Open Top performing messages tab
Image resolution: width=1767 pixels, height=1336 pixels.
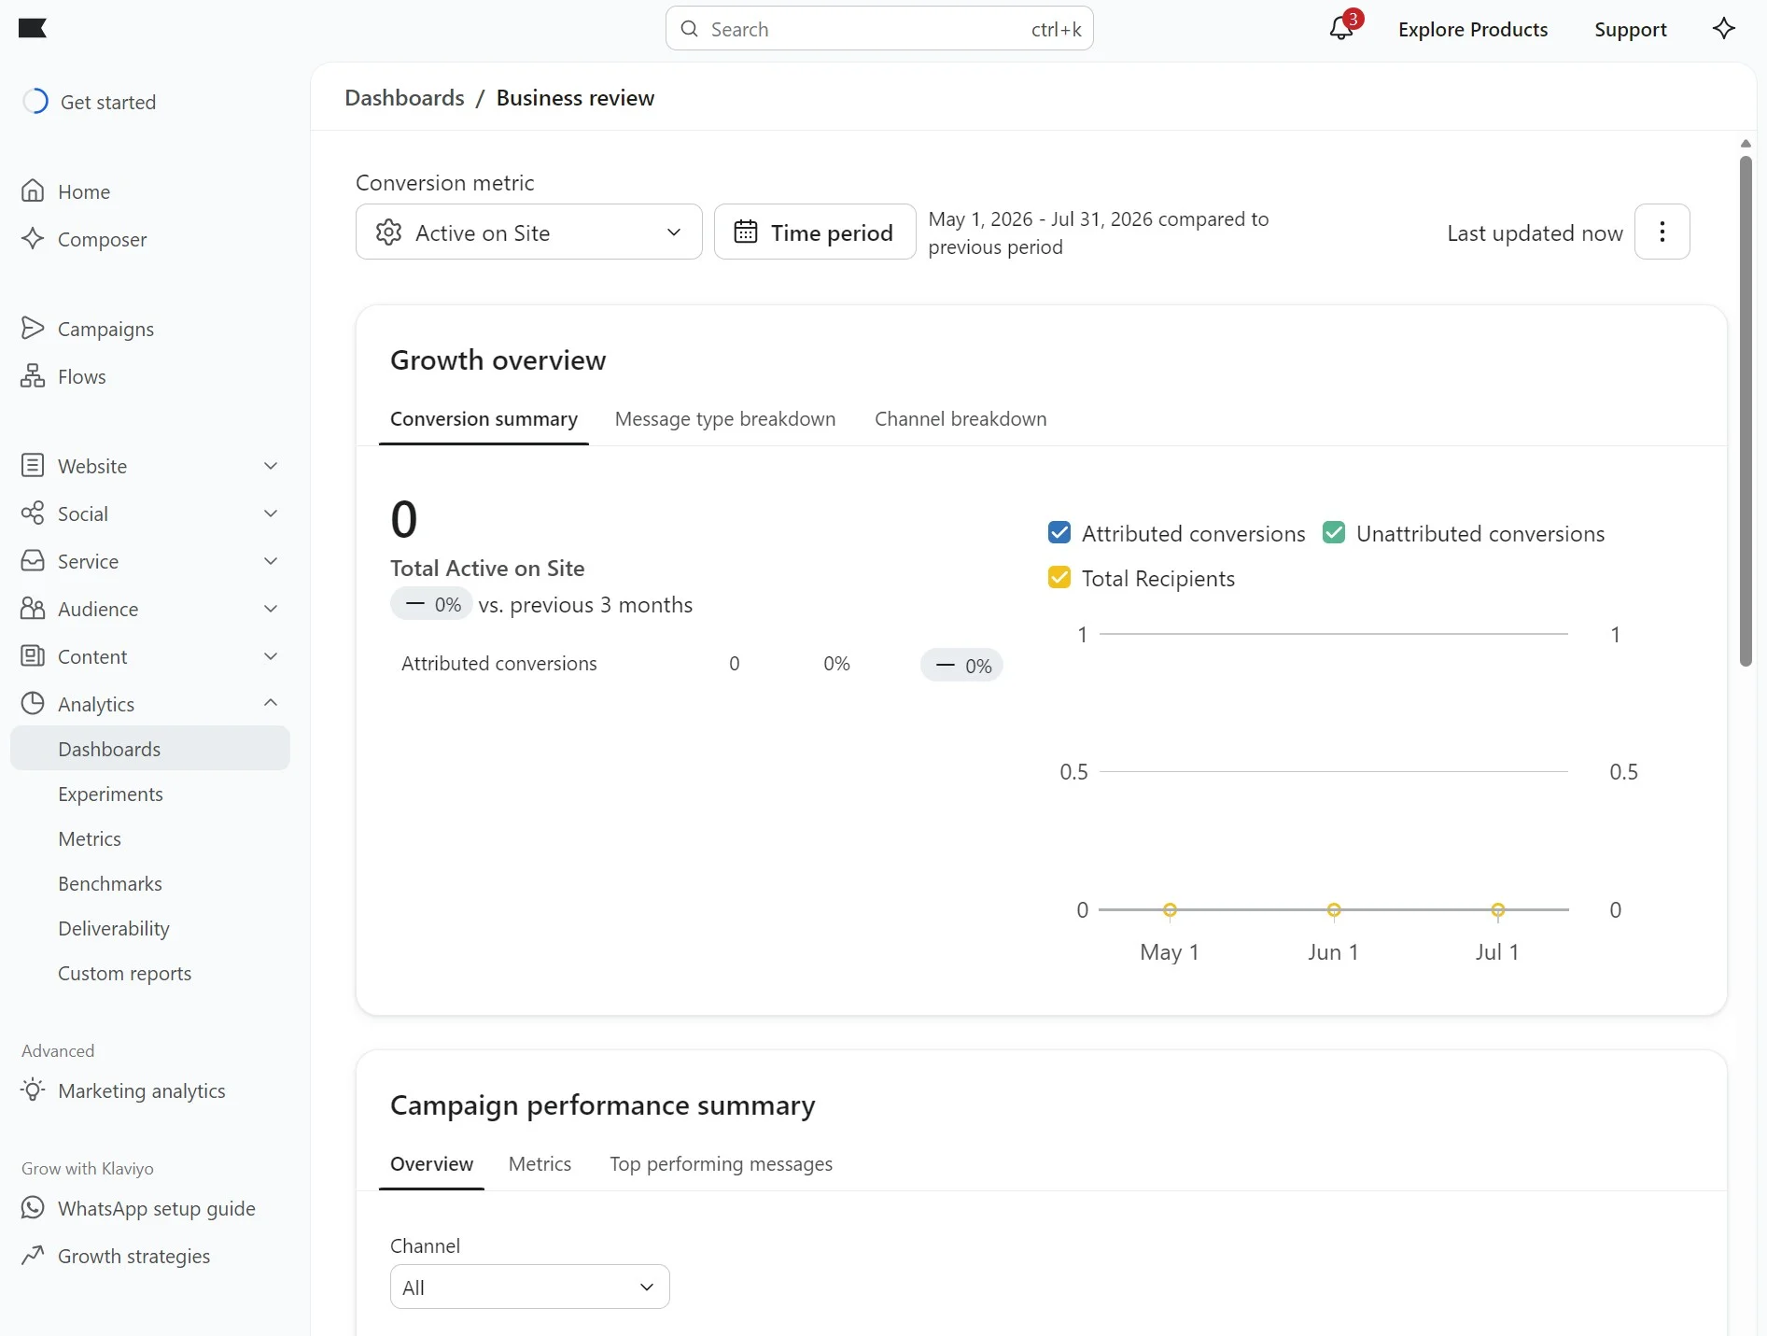[x=721, y=1164]
